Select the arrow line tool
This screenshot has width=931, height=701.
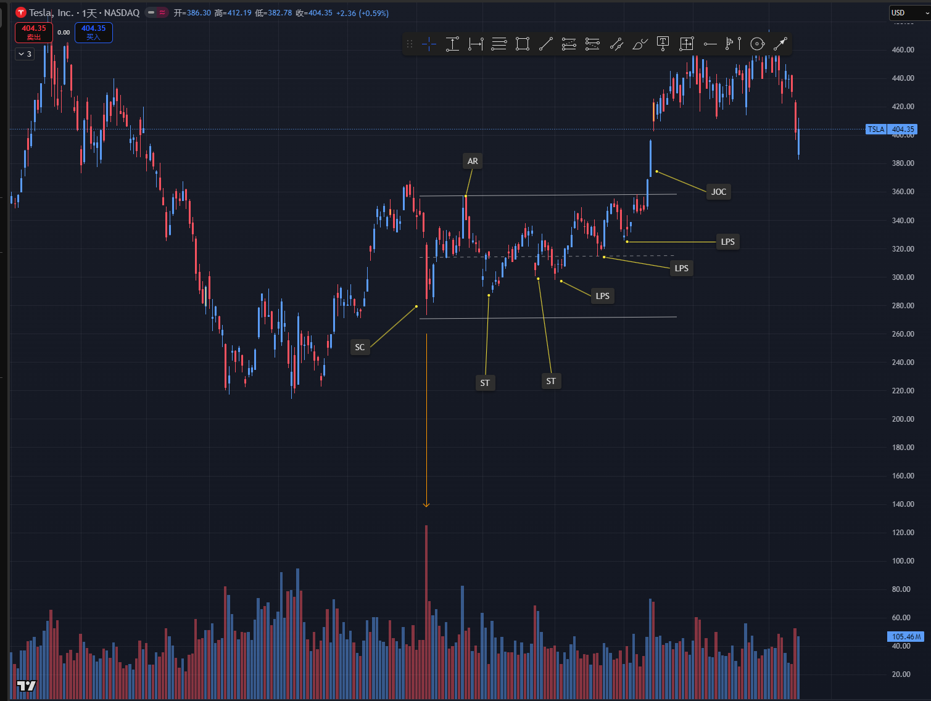pyautogui.click(x=780, y=44)
